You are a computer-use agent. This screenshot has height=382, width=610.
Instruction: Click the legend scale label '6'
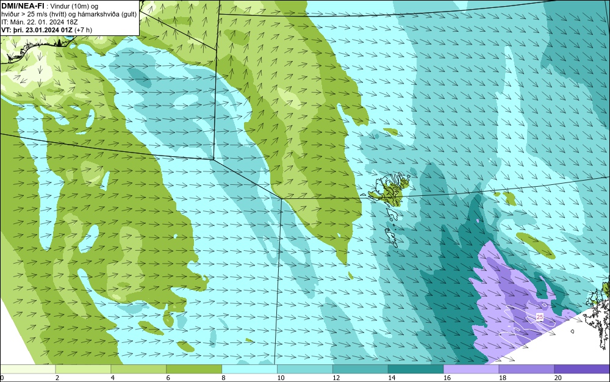(x=168, y=378)
